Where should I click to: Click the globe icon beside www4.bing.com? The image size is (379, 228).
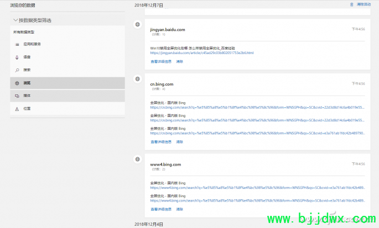(138, 159)
